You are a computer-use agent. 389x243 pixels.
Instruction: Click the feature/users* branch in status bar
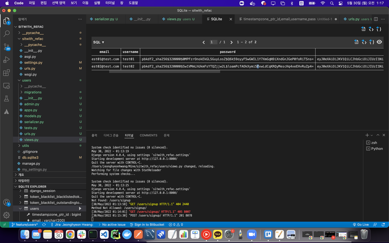(25, 224)
